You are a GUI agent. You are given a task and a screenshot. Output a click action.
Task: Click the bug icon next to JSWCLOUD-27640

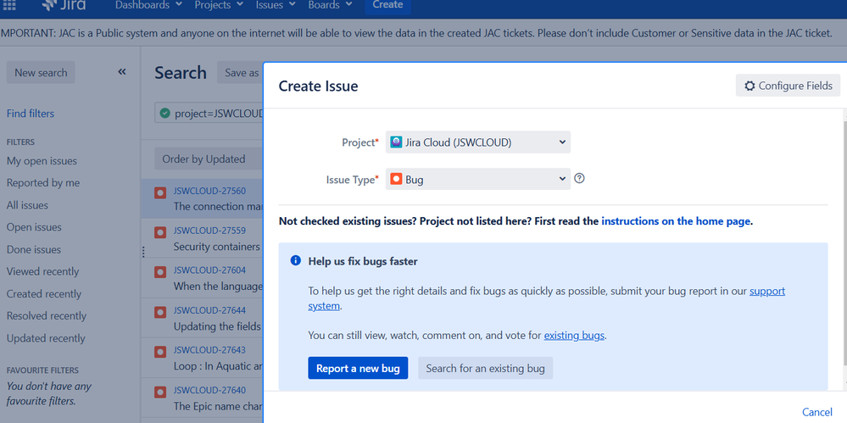click(x=160, y=392)
